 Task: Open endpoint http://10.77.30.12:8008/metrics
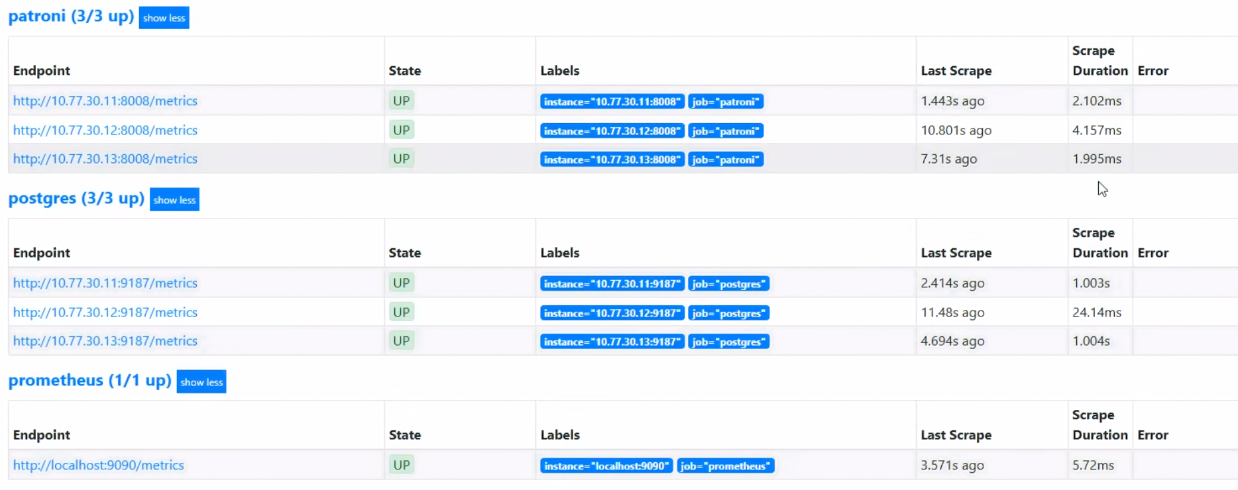[x=105, y=130]
